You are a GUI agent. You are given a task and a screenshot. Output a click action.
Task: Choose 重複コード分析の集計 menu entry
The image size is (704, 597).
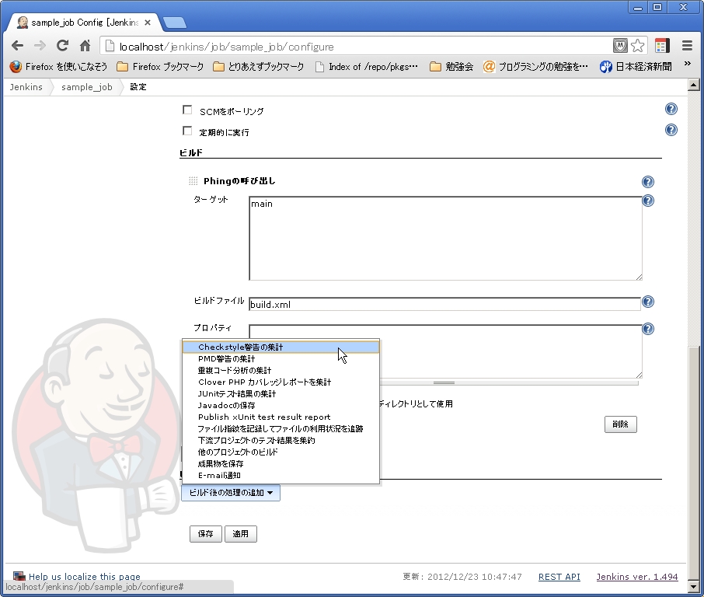point(281,371)
